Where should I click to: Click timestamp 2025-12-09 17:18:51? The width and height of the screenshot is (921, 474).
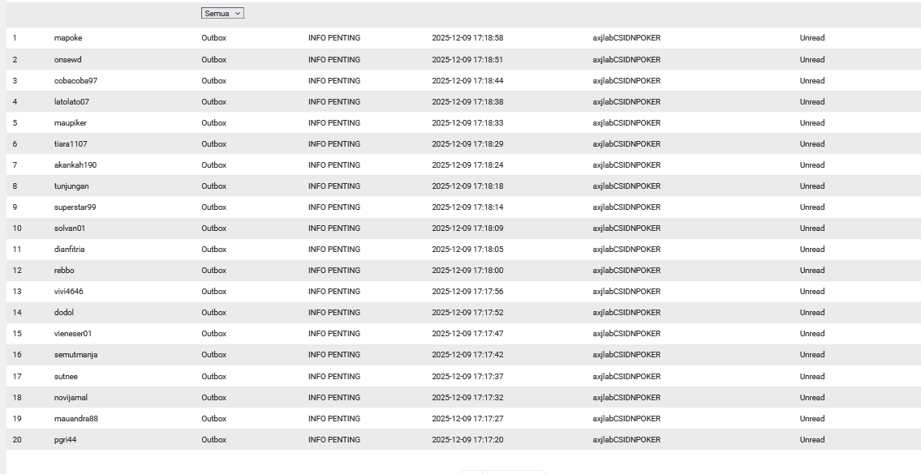coord(467,60)
